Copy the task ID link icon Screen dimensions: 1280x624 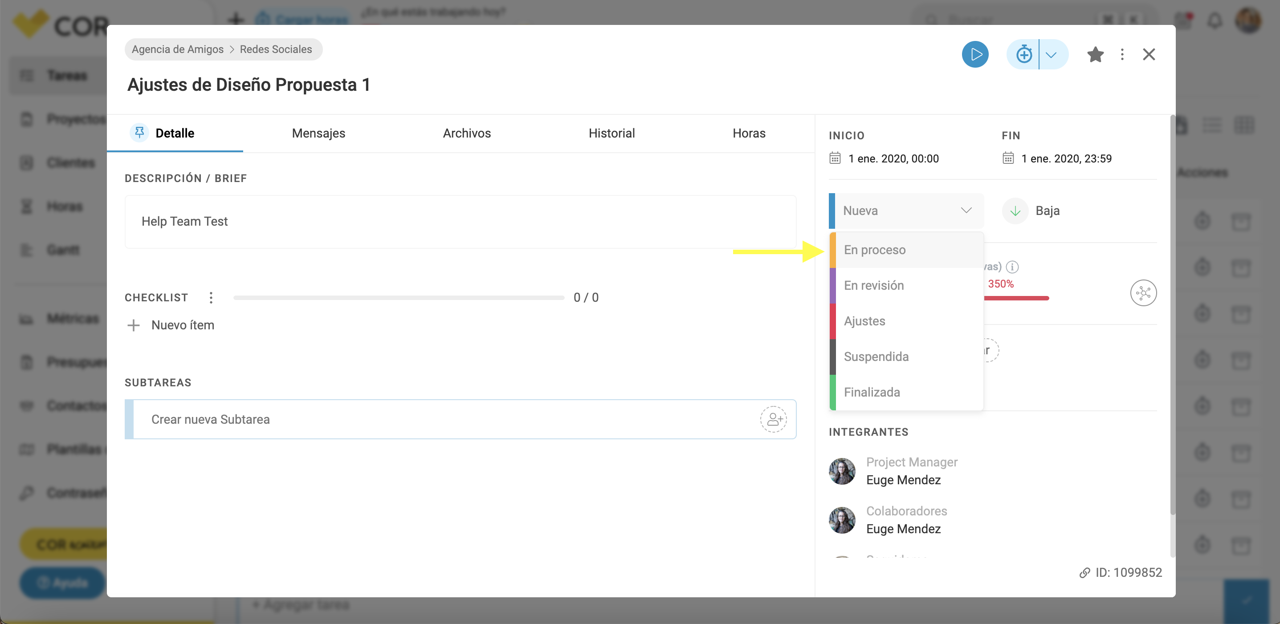click(x=1084, y=573)
